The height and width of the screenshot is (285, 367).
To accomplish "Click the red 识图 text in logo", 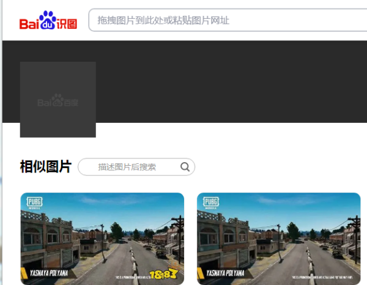I will (67, 24).
